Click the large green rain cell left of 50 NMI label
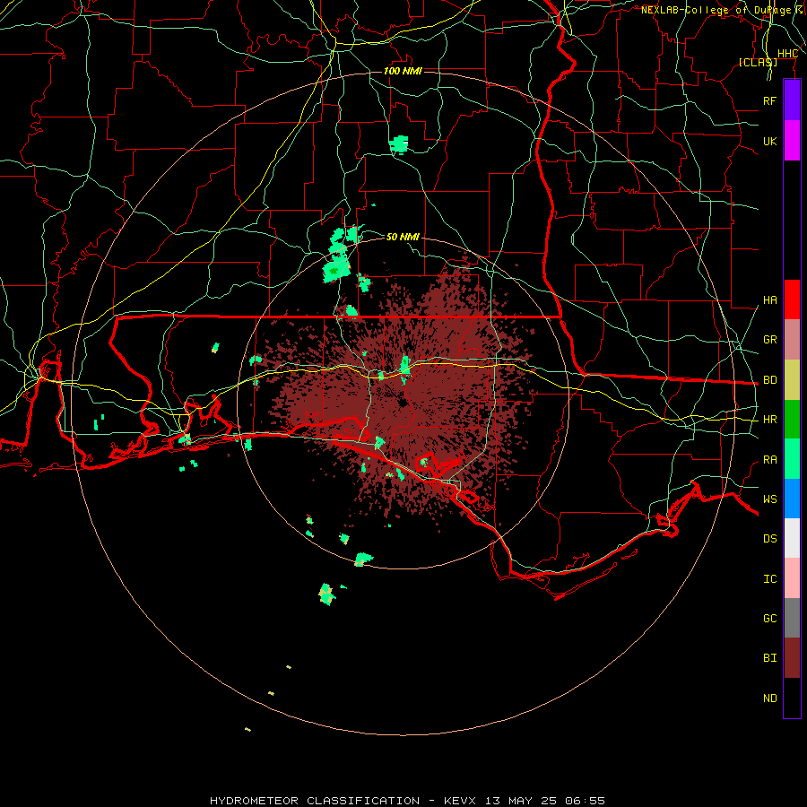807x807 pixels. point(336,270)
